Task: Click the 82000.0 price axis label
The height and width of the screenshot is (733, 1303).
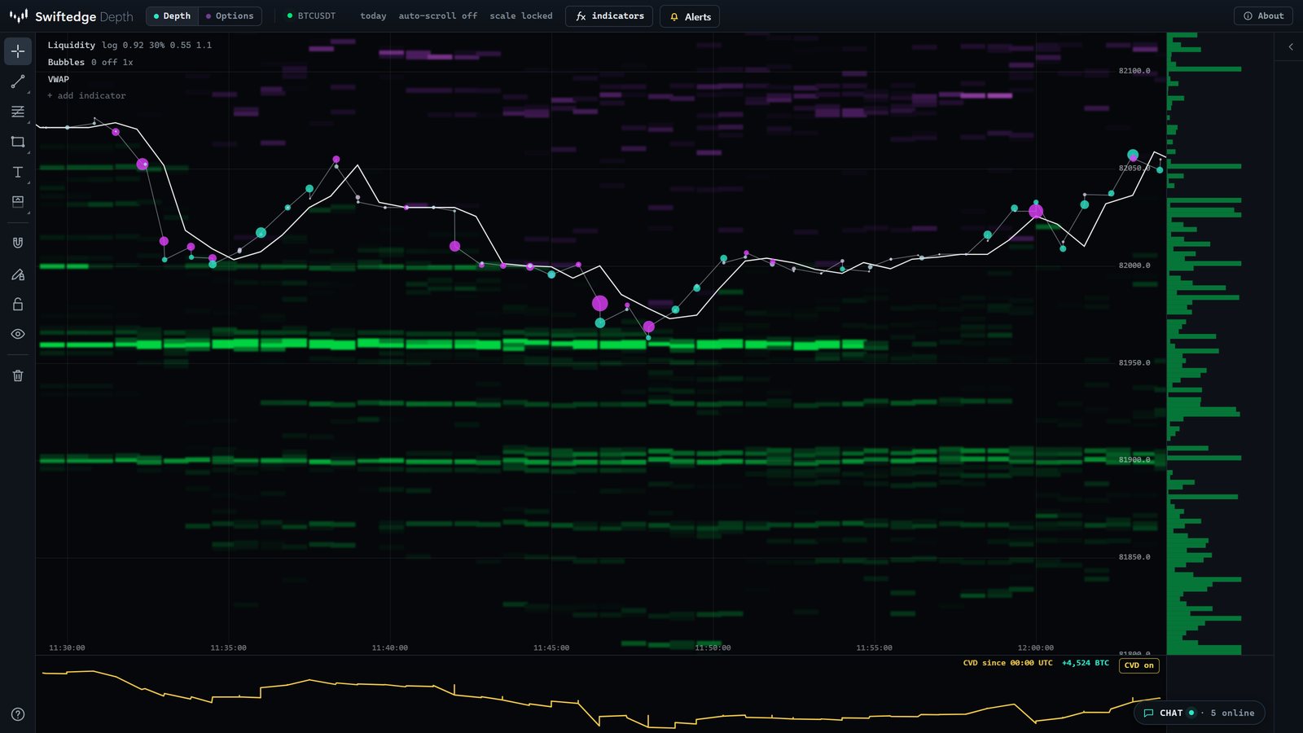Action: coord(1134,266)
